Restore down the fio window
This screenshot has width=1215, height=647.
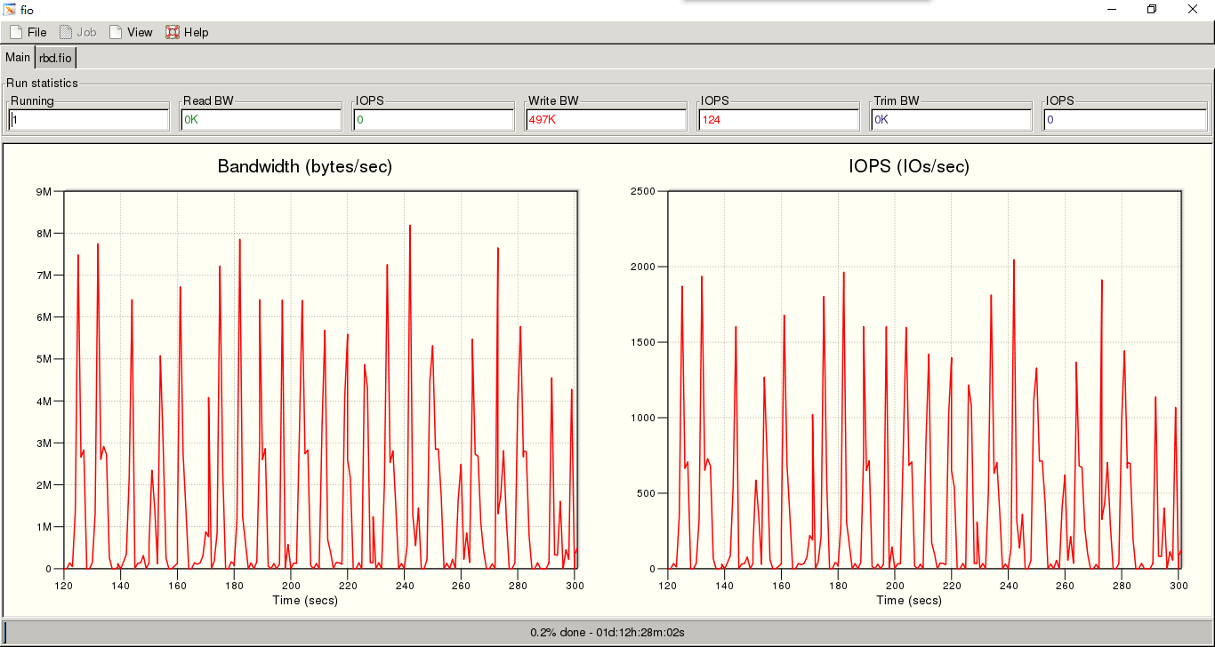[x=1152, y=9]
